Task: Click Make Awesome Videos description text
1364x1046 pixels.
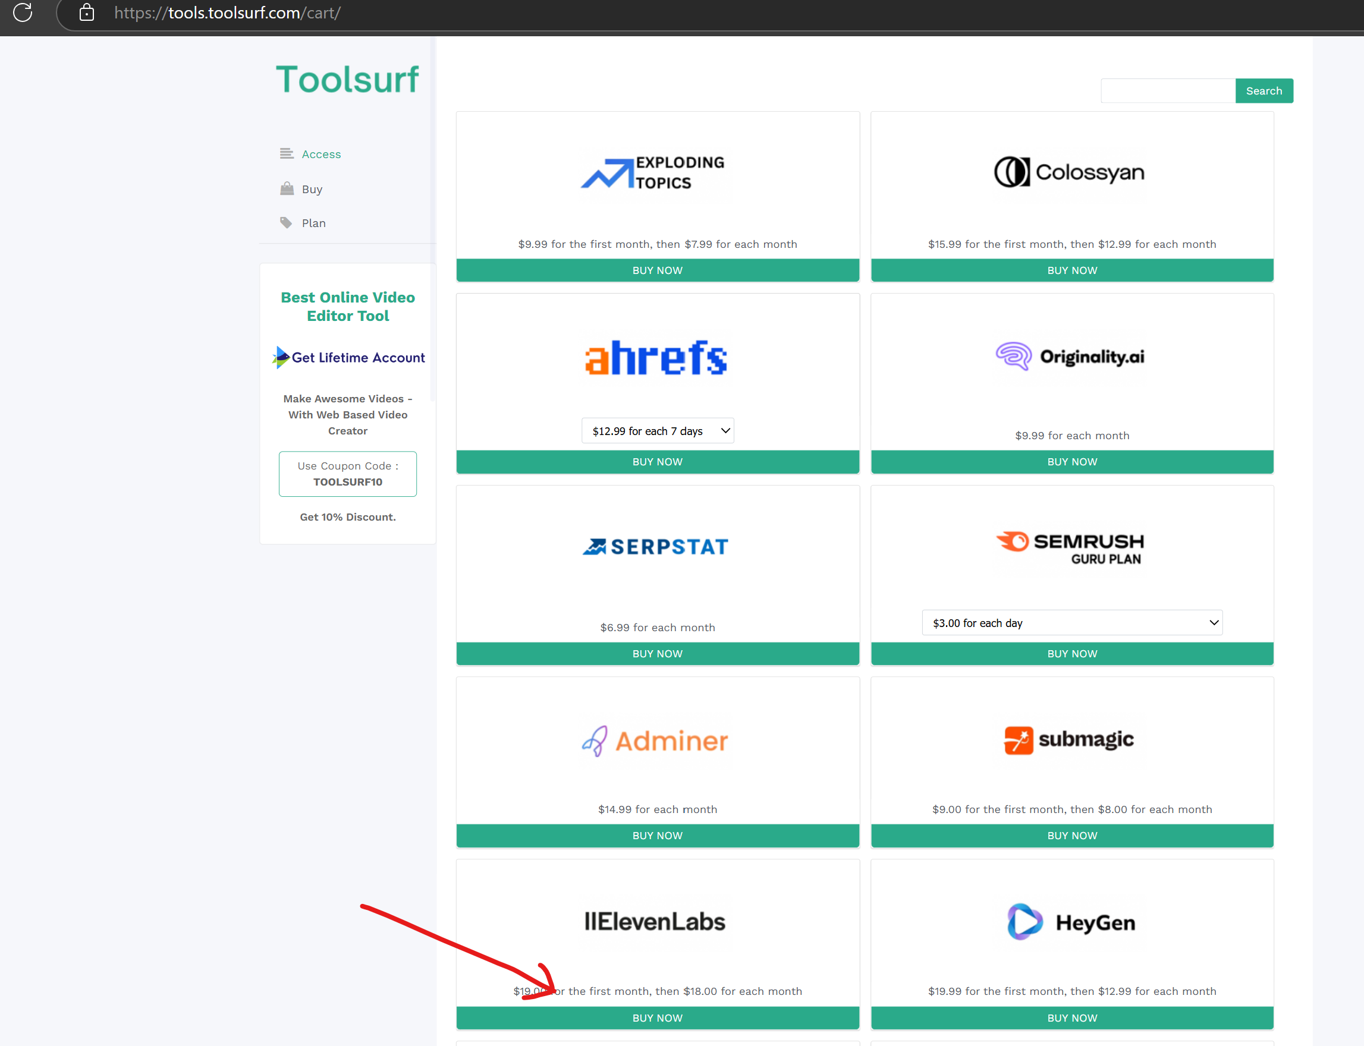Action: point(347,415)
